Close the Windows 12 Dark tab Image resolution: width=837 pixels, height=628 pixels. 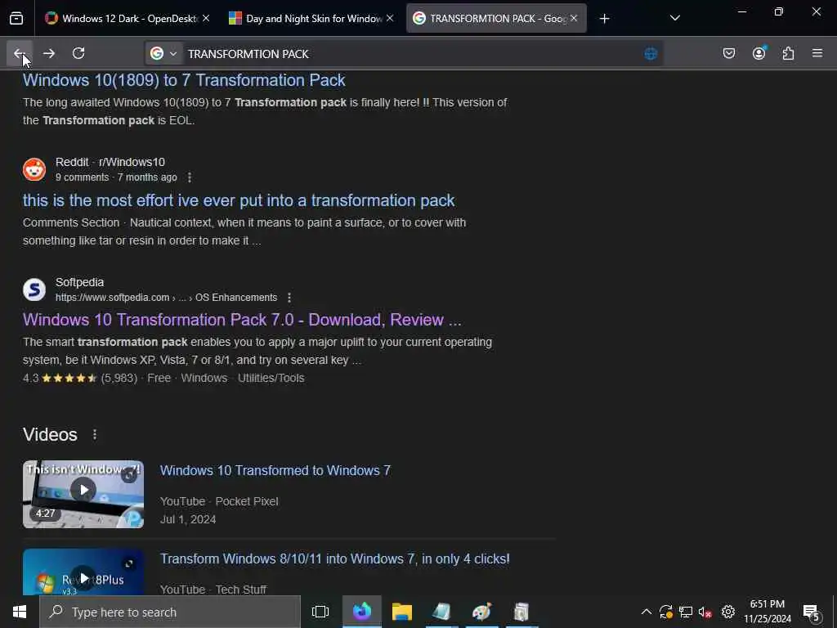[x=205, y=19]
